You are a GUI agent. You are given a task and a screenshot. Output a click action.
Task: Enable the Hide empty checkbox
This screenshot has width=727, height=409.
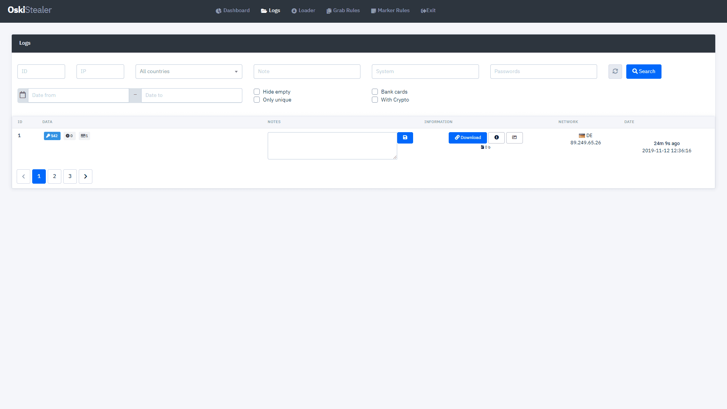pyautogui.click(x=257, y=92)
